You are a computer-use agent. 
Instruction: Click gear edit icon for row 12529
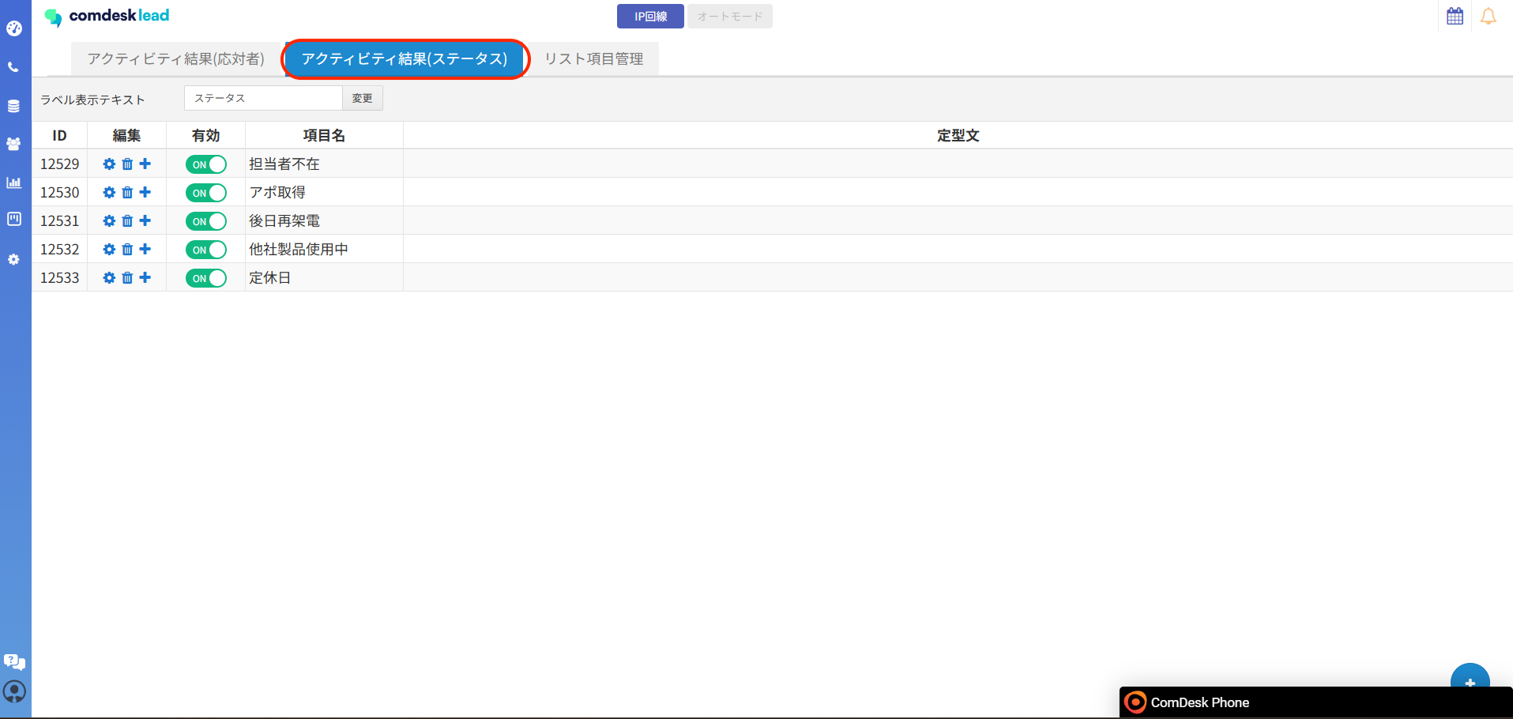(x=109, y=164)
